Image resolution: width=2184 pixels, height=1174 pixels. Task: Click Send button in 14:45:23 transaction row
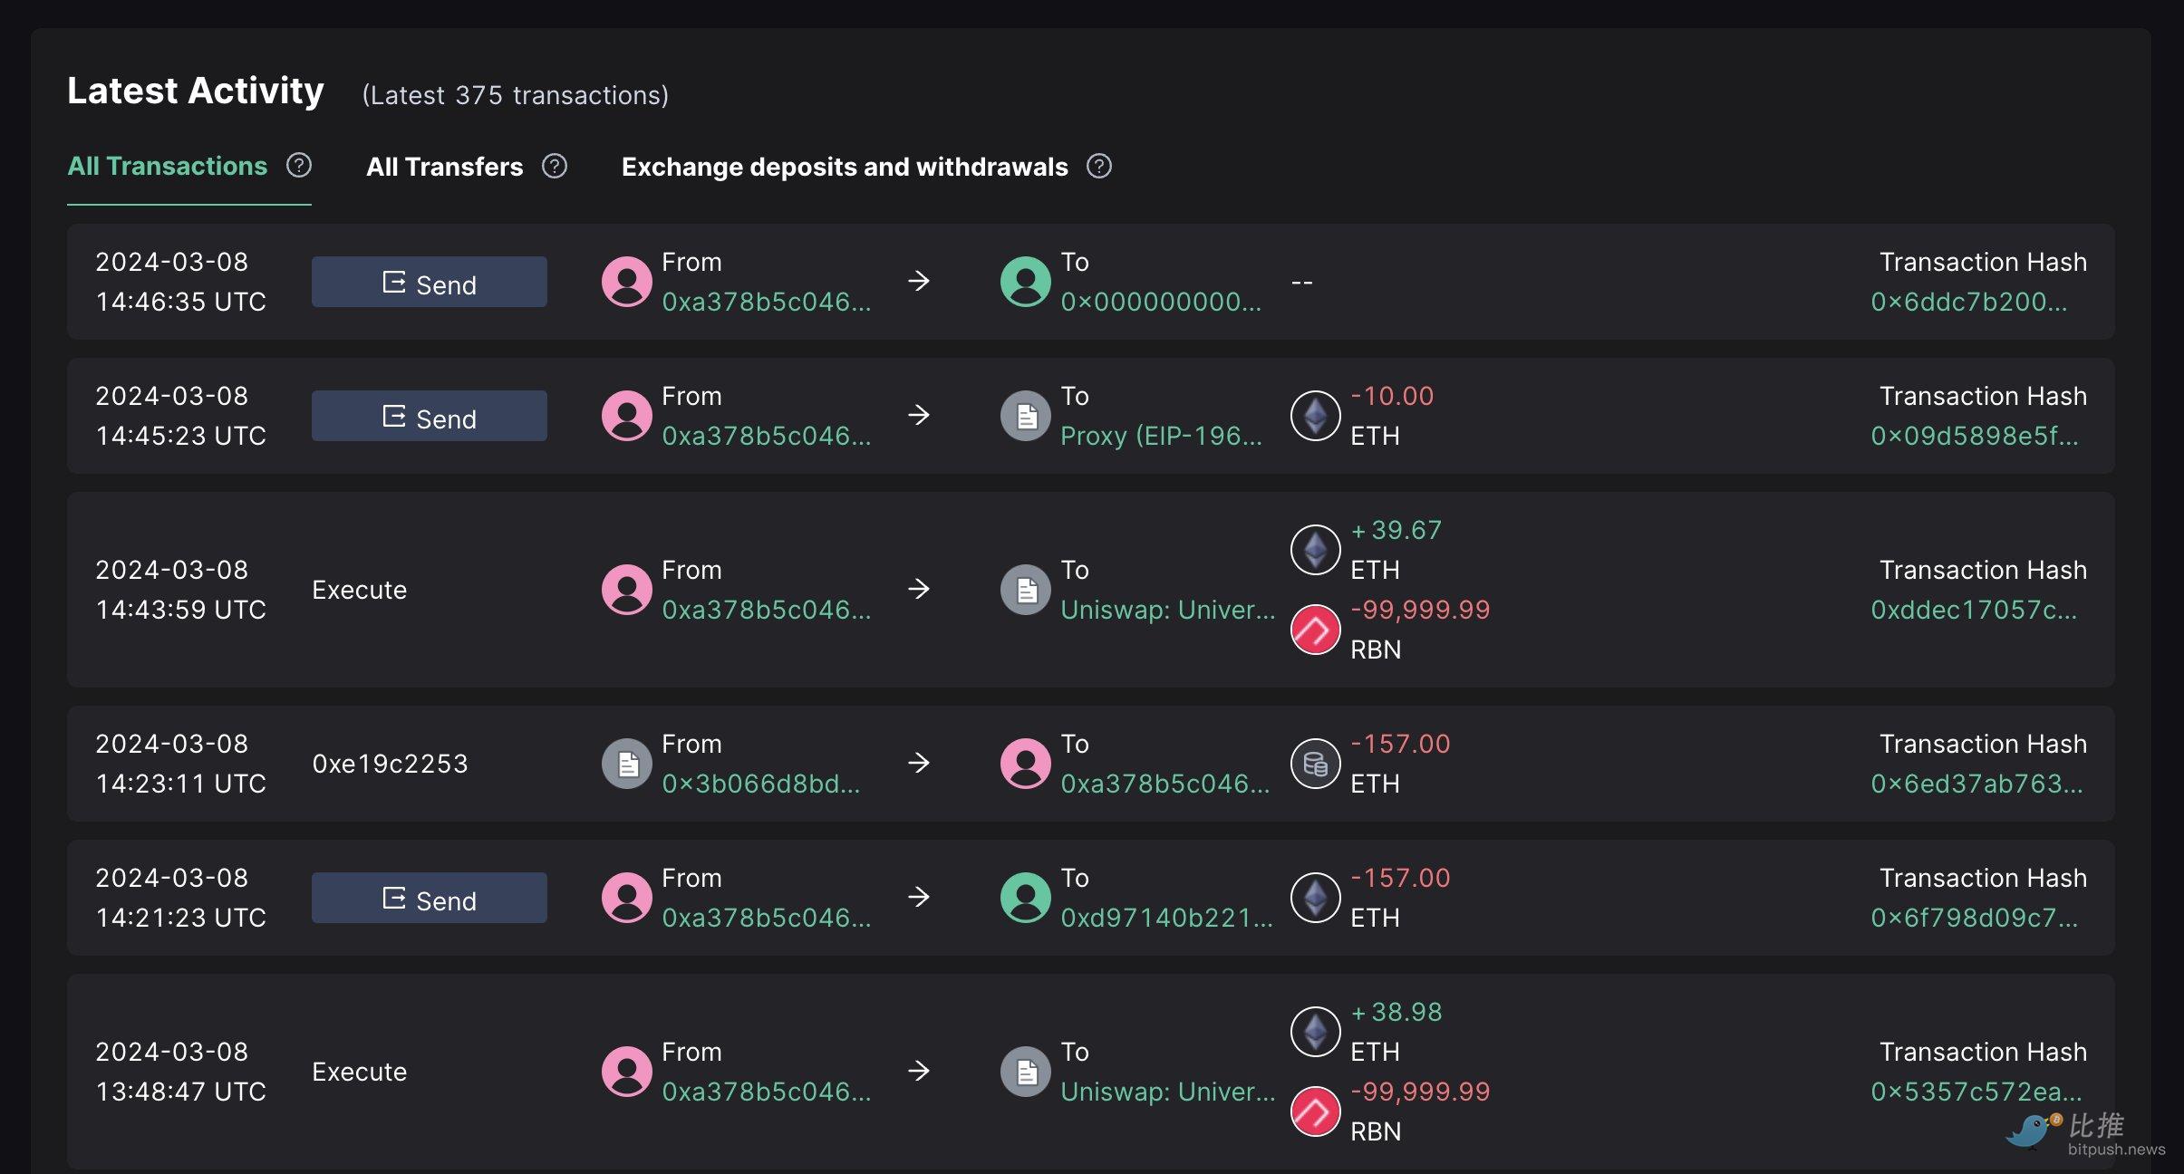click(x=429, y=416)
